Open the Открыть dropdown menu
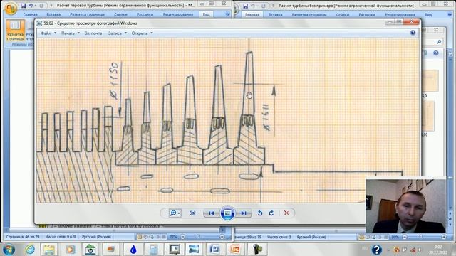This screenshot has height=256, width=456. [x=142, y=33]
